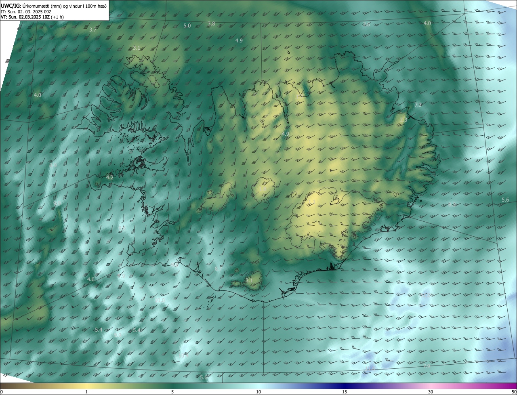Screen dimensions: 517x395
Task: Click the valid time "VT: Sun. 02.03.2025 10Z (+1 h)"
Action: pyautogui.click(x=32, y=17)
